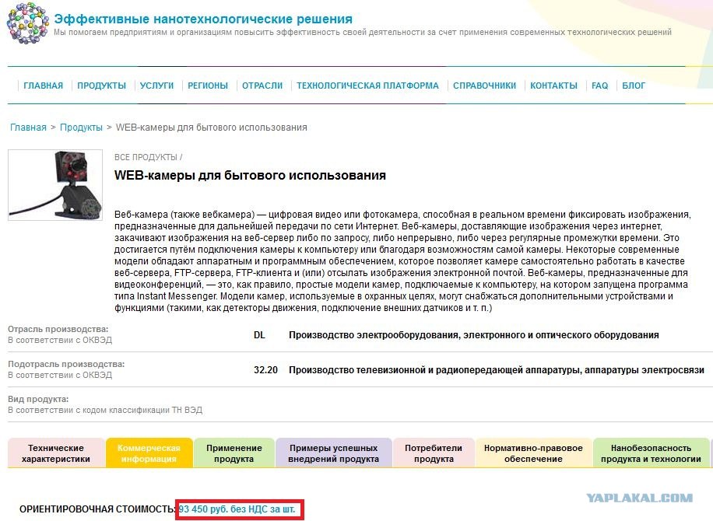Open the FAQ page
The image size is (713, 521).
(x=599, y=86)
